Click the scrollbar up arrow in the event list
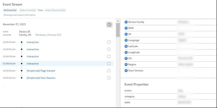This screenshot has width=217, height=108. tap(118, 21)
